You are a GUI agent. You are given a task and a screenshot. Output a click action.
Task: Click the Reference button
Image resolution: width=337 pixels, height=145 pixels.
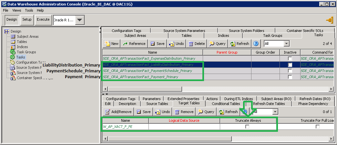point(134,44)
